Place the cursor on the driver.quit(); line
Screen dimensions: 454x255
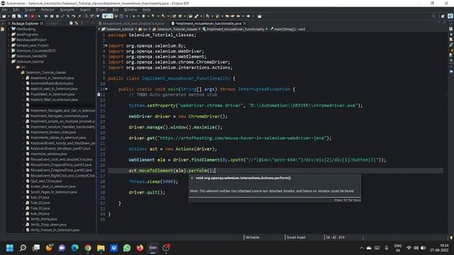(x=147, y=192)
